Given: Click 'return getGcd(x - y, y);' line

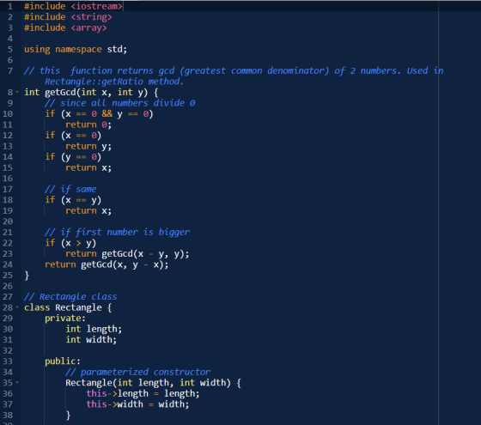Looking at the screenshot, I should pos(127,254).
